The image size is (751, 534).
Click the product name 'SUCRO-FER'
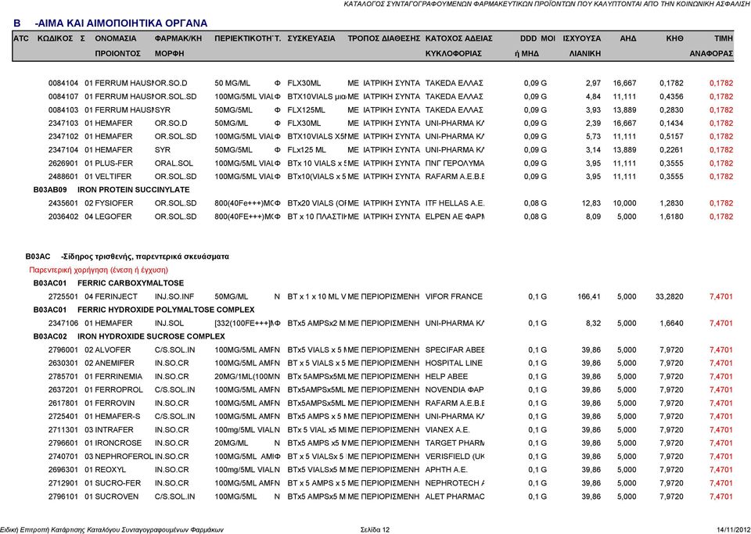pos(118,483)
